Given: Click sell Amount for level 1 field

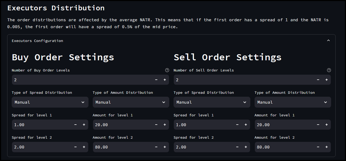Looking at the screenshot, I should coord(284,125).
